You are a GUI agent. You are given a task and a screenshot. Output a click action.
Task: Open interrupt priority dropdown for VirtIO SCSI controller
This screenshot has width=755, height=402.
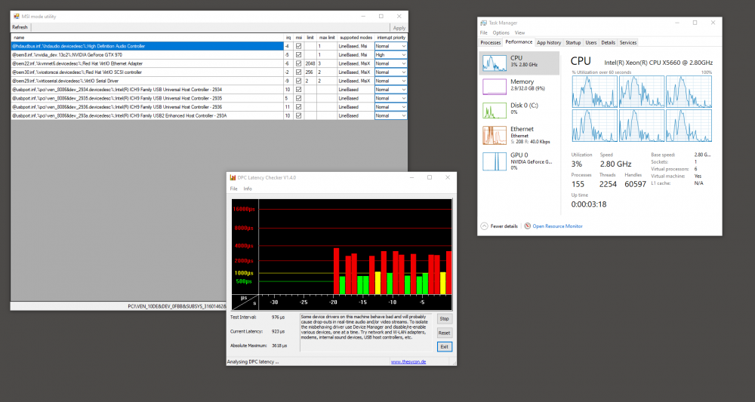pyautogui.click(x=390, y=72)
